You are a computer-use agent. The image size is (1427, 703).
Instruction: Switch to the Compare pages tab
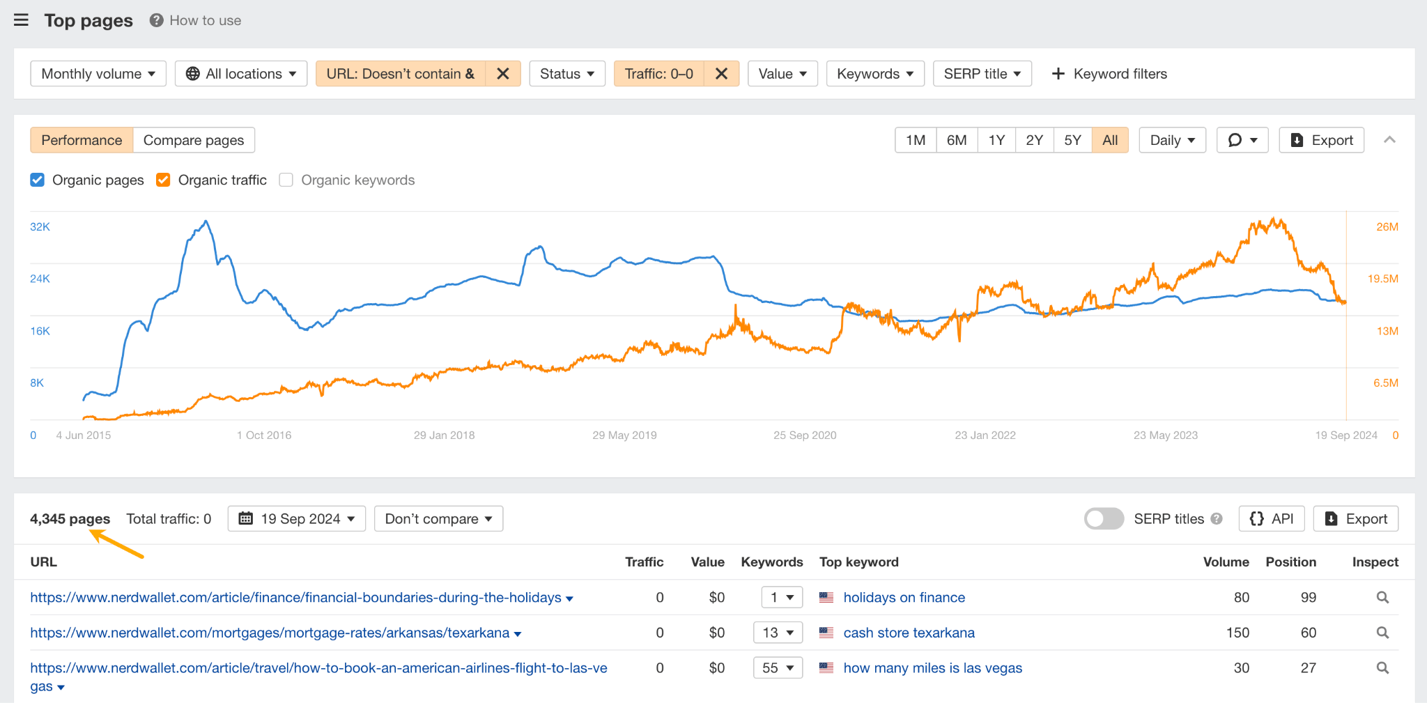[194, 140]
